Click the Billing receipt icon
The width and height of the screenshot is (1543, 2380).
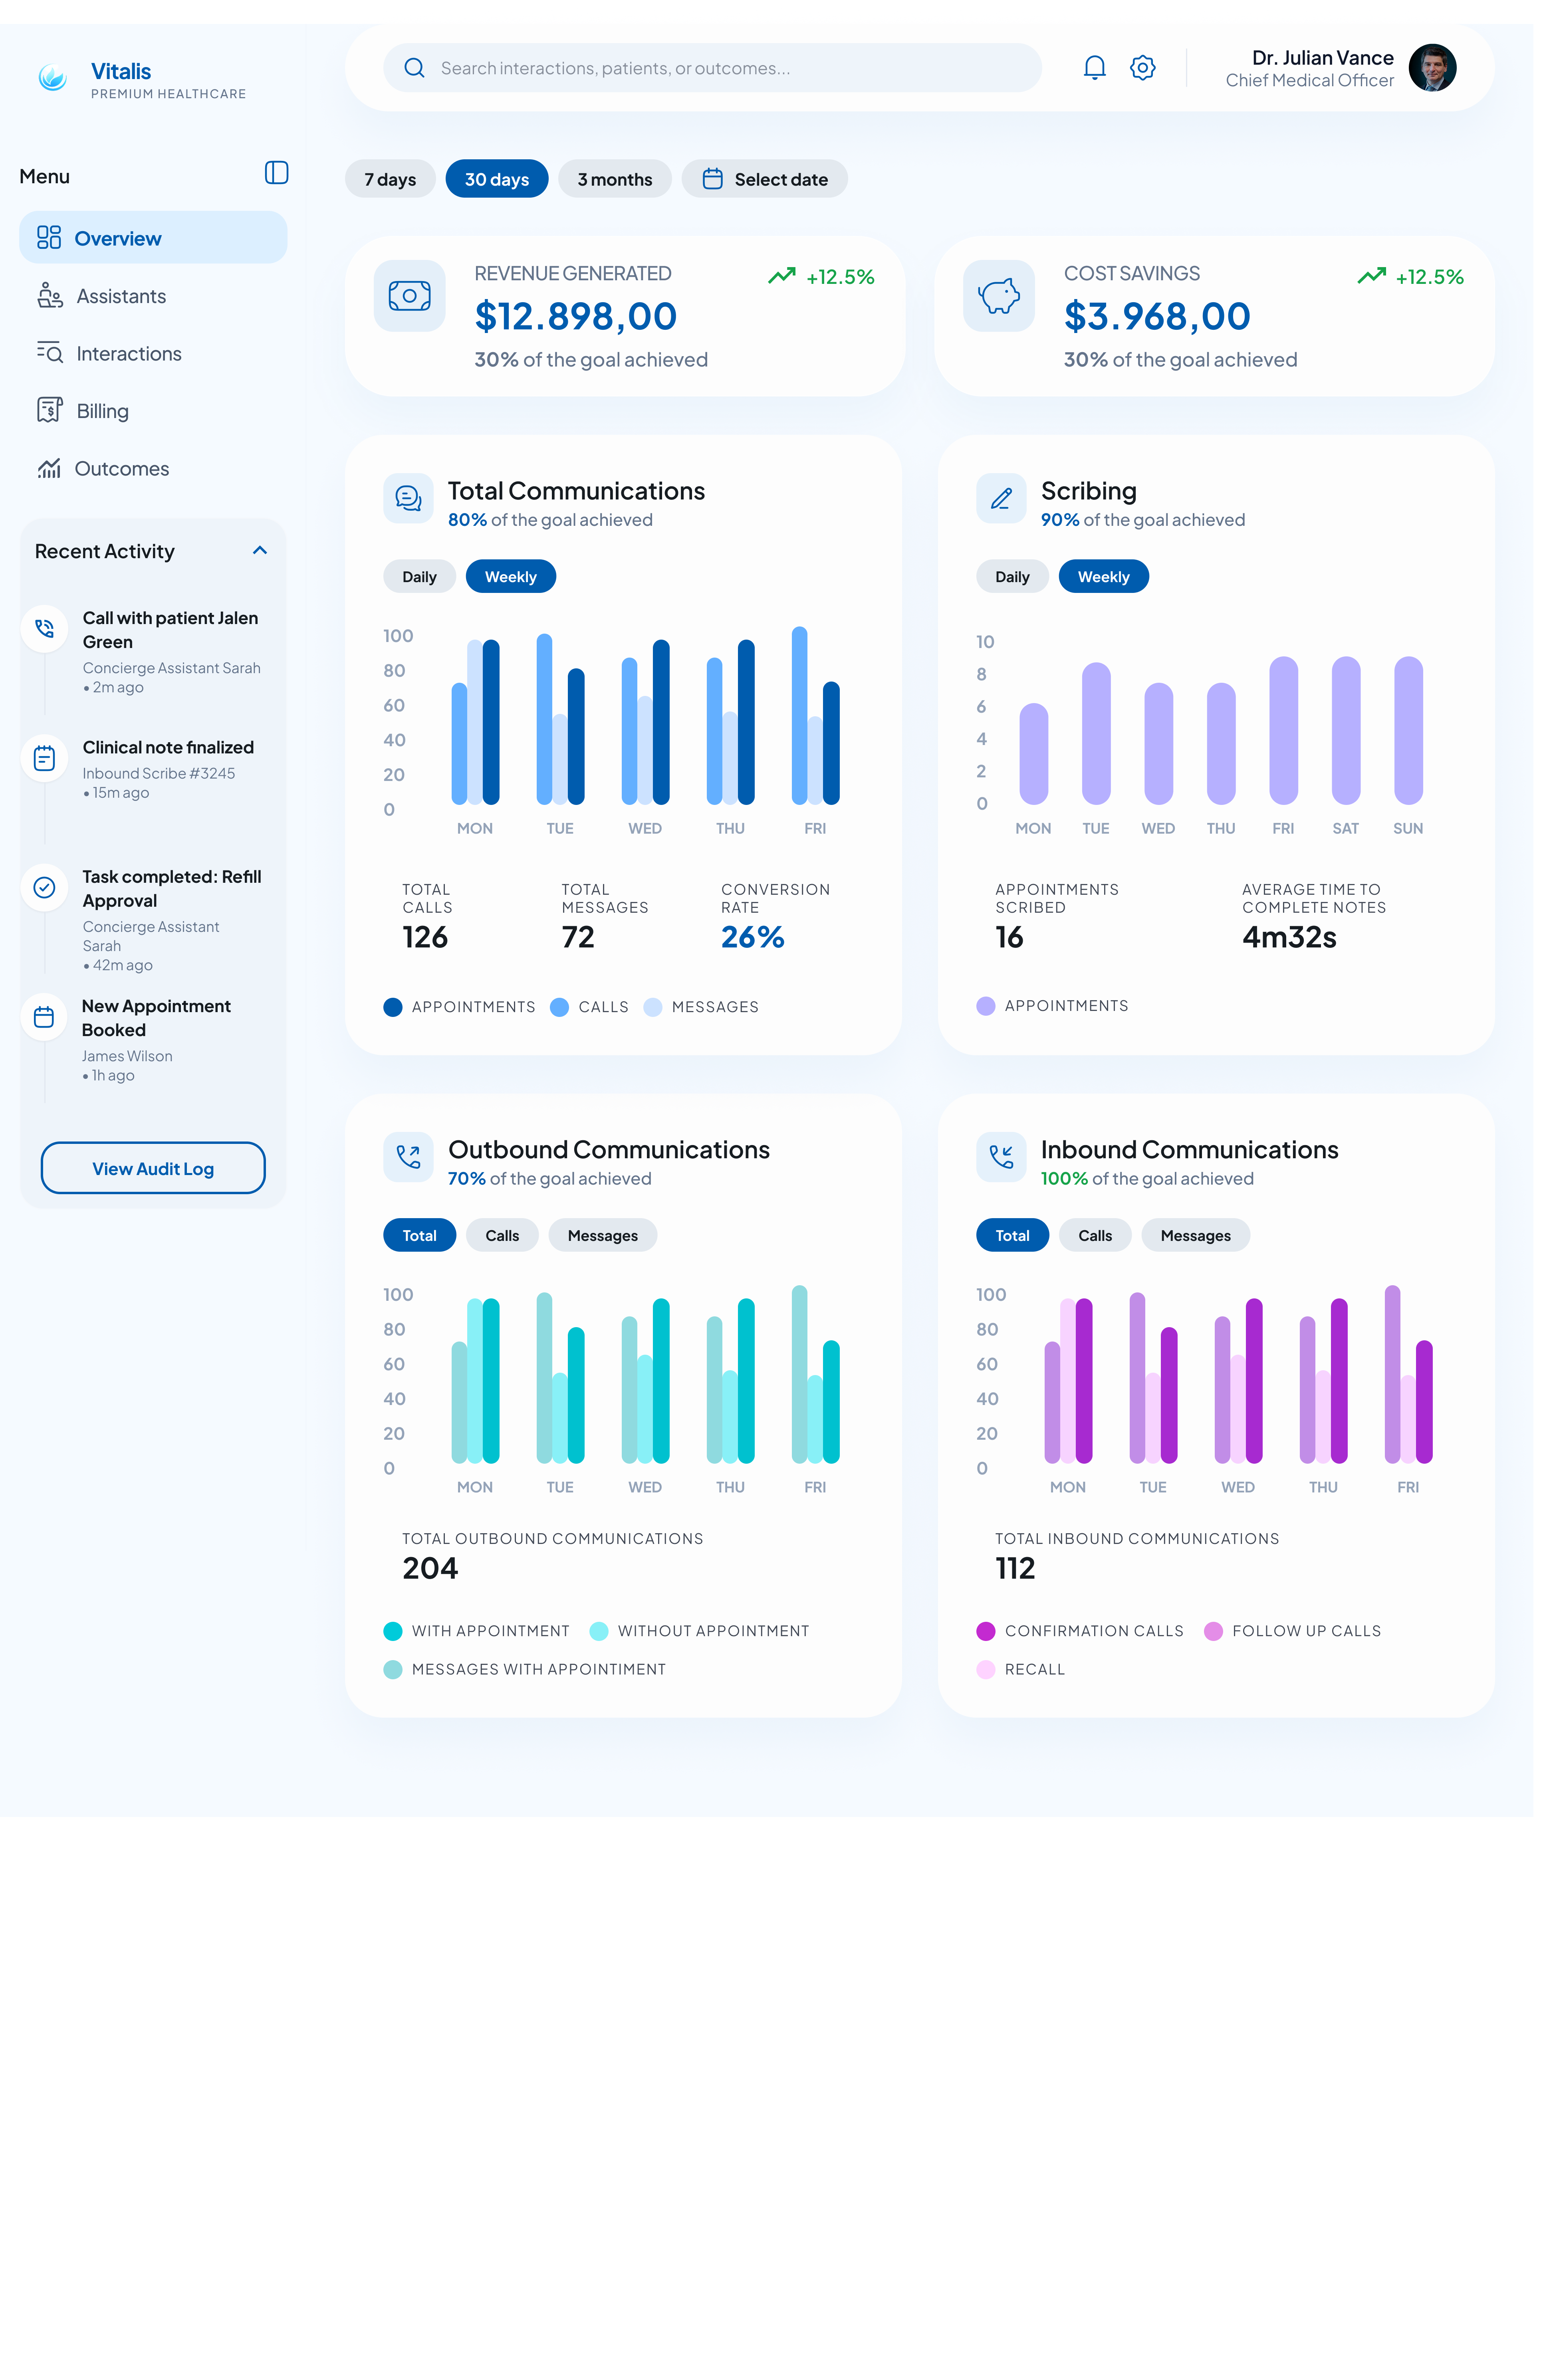click(x=49, y=410)
